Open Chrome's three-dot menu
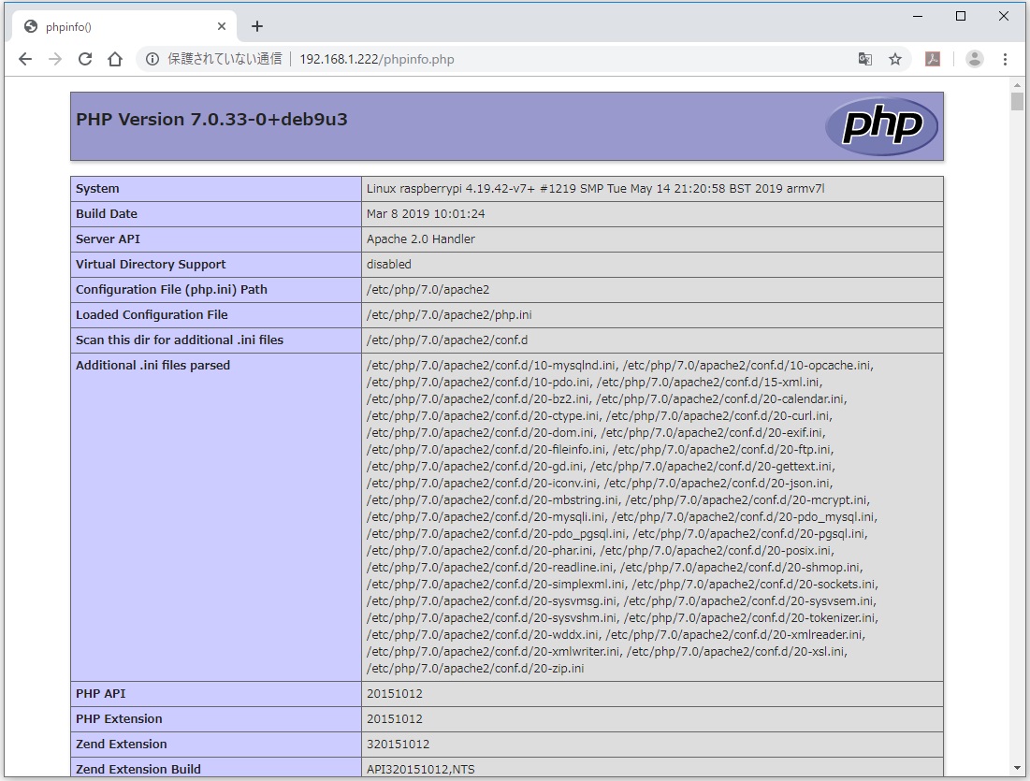Image resolution: width=1030 pixels, height=781 pixels. (x=1006, y=59)
